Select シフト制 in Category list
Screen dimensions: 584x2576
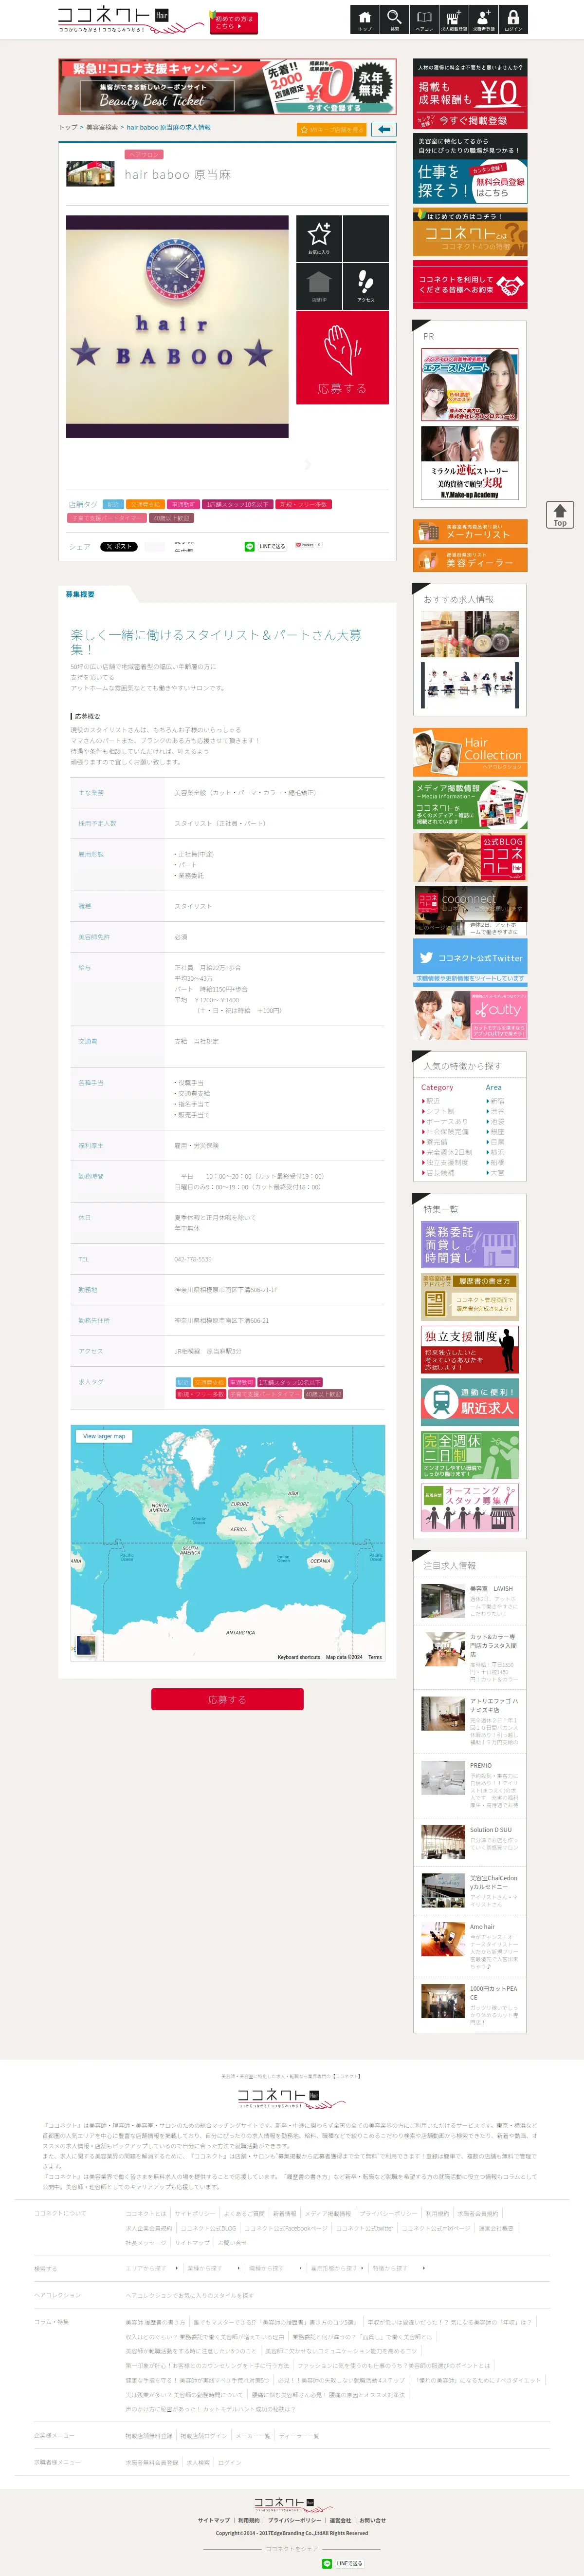(x=440, y=1111)
